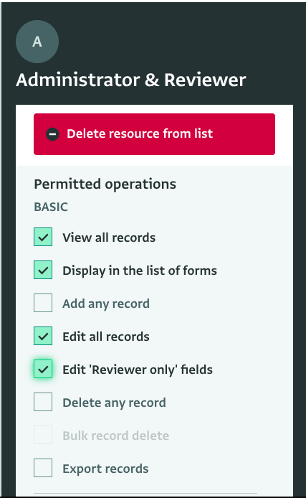Untick the 'Edit all records' checkbox
Image resolution: width=306 pixels, height=498 pixels.
43,336
